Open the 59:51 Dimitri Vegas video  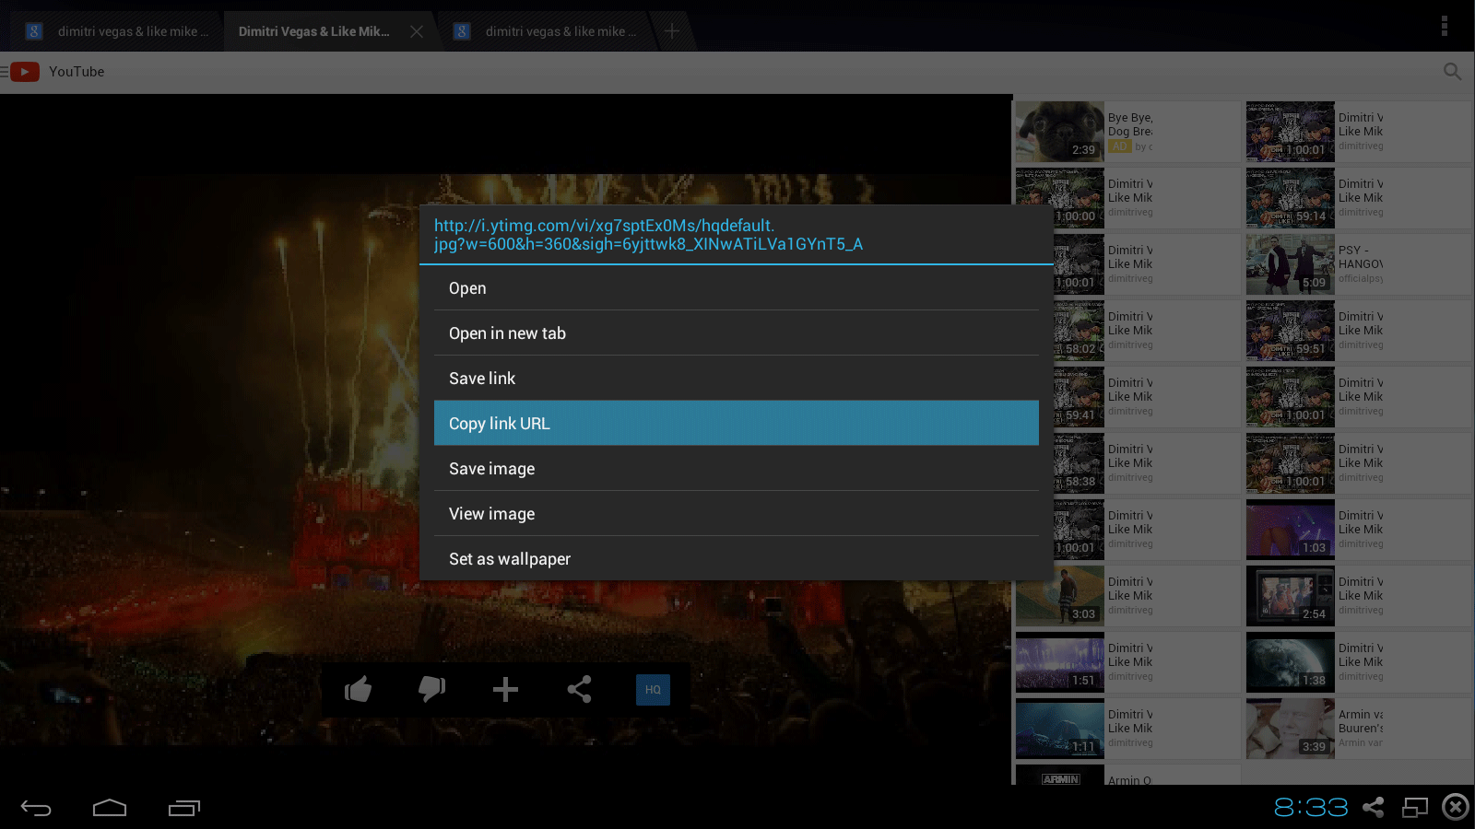click(1291, 331)
